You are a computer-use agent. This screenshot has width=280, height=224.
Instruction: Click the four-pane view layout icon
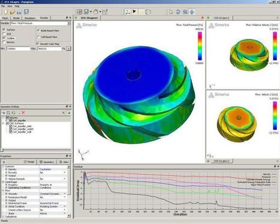click(79, 12)
